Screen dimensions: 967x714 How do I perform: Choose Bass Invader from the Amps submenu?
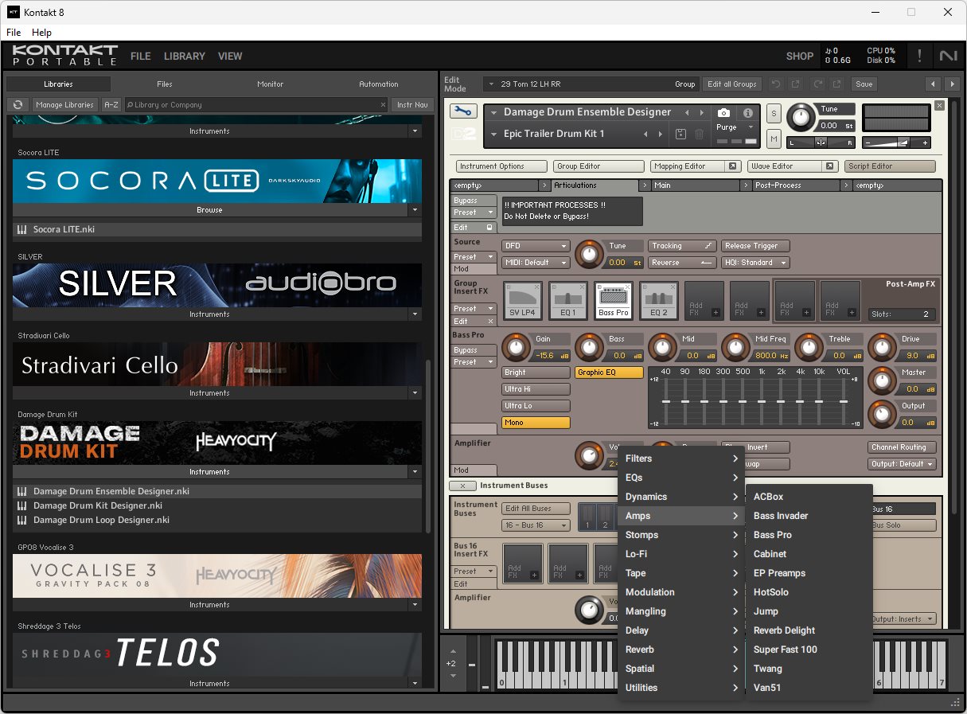click(809, 516)
